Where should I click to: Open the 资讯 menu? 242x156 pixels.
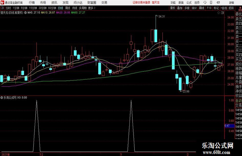pyautogui.click(x=54, y=3)
